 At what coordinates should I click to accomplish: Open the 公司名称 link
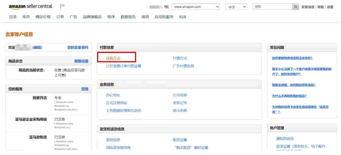180,95
